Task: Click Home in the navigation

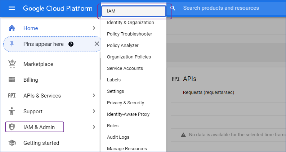Action: coord(31,28)
